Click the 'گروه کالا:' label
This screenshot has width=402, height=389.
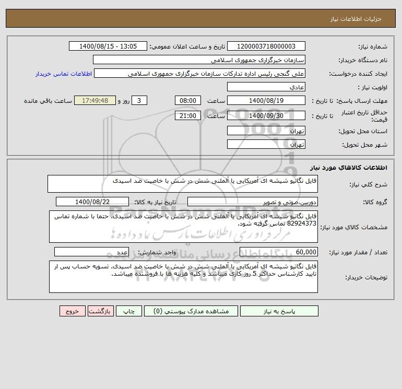coord(375,202)
